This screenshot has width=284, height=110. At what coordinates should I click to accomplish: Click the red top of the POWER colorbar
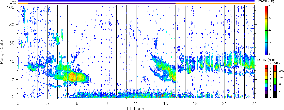tap(266, 12)
